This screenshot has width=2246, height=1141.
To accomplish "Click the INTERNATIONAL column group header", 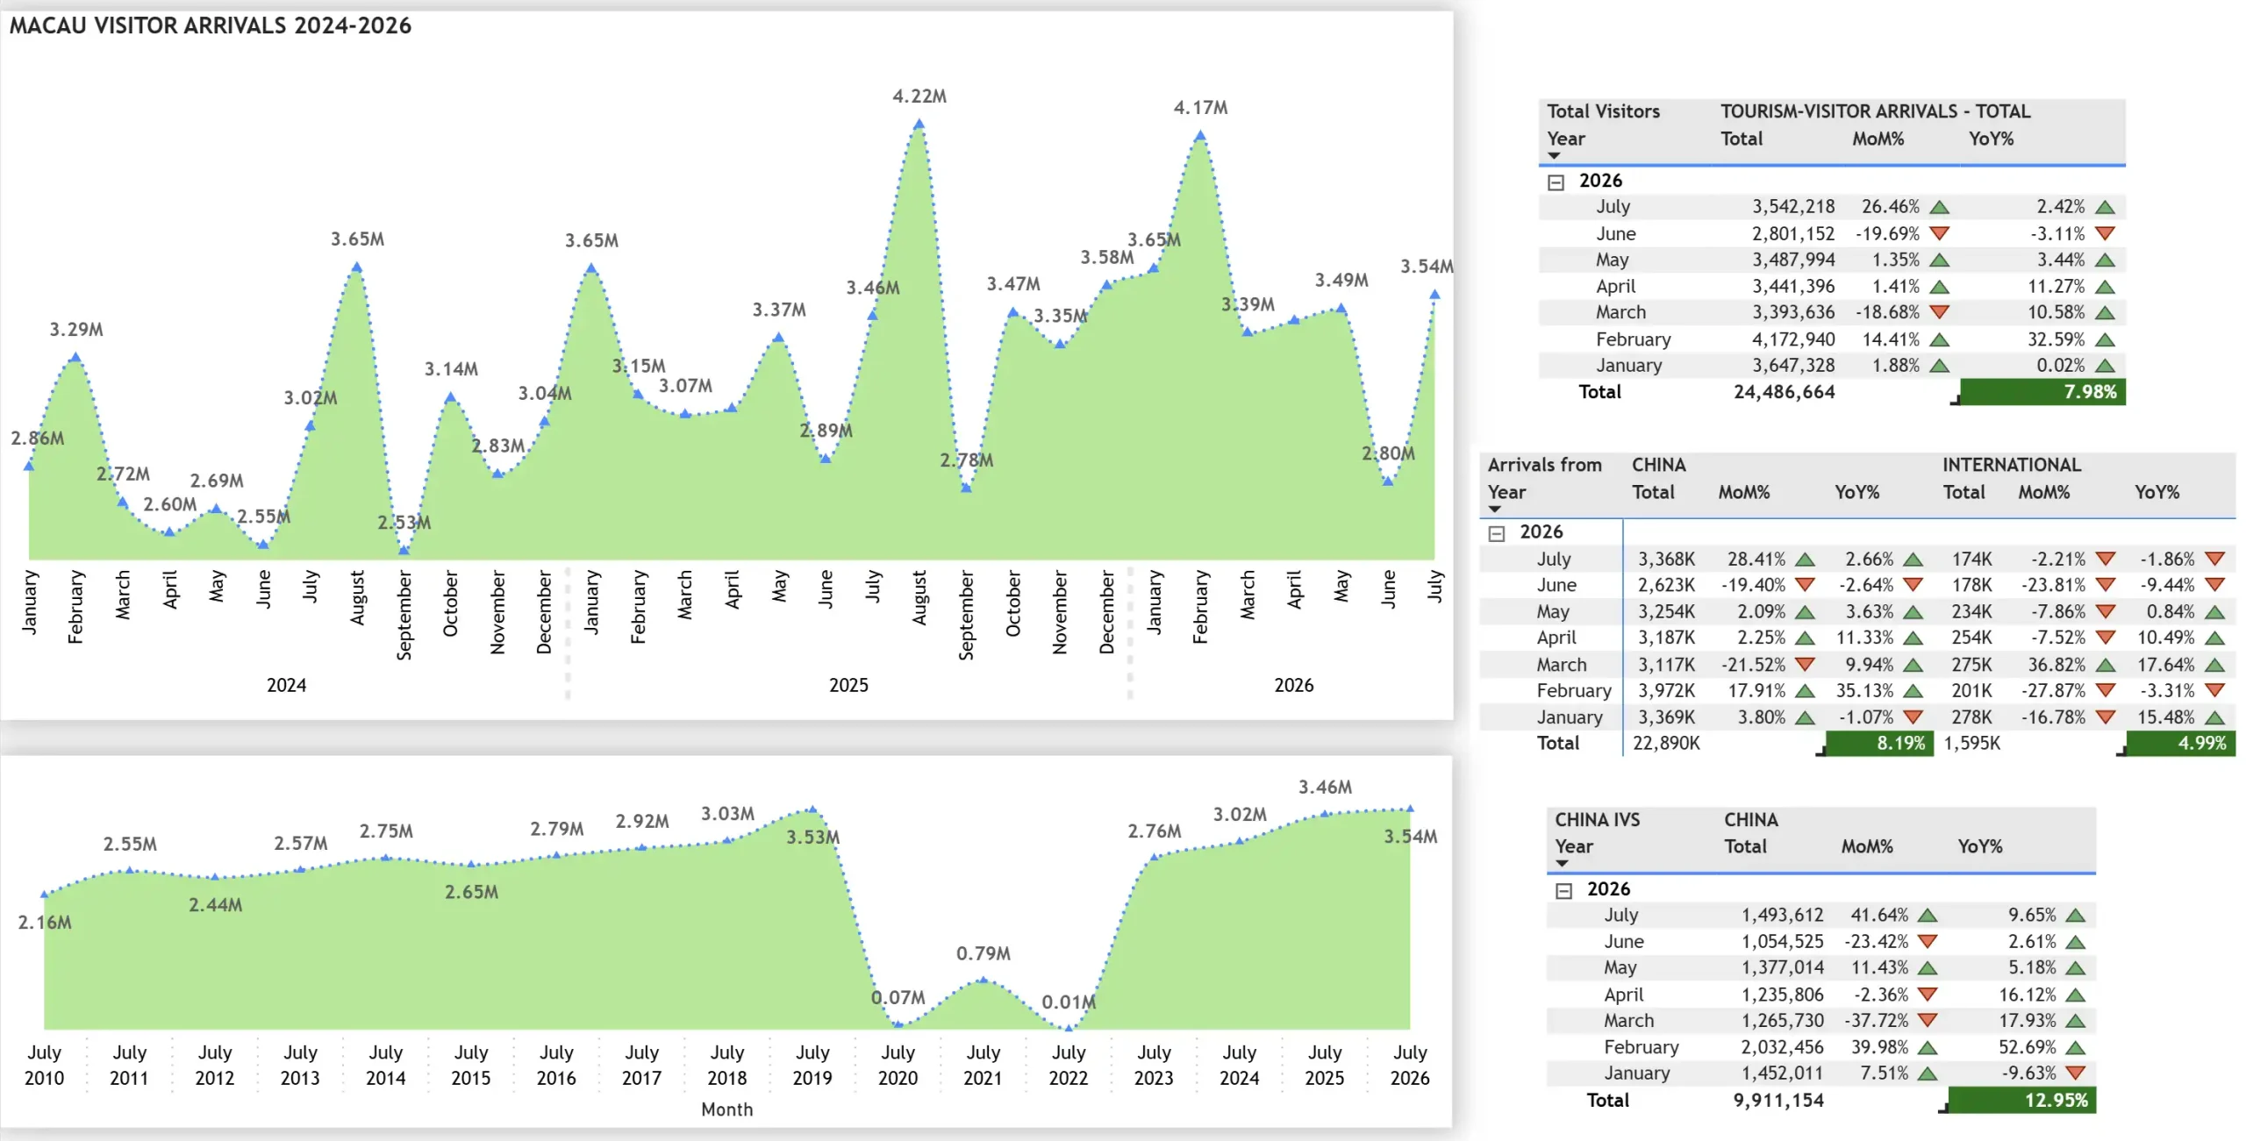I will click(x=2011, y=466).
